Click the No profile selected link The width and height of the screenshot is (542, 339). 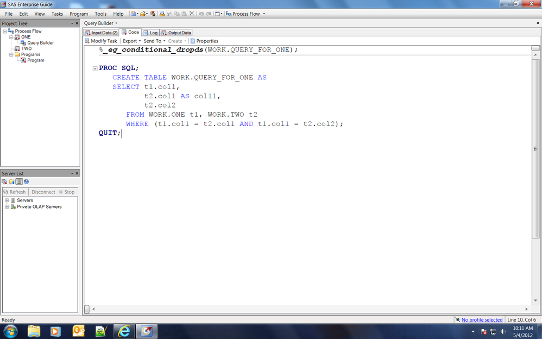click(x=482, y=319)
